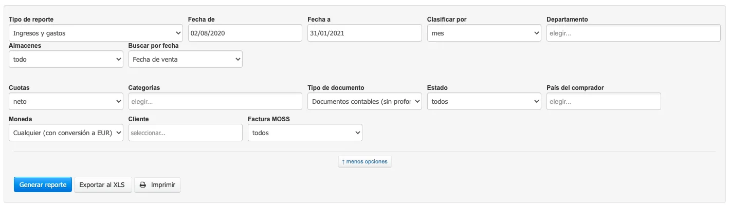This screenshot has width=730, height=205.
Task: Click the Departamento field
Action: tap(633, 33)
